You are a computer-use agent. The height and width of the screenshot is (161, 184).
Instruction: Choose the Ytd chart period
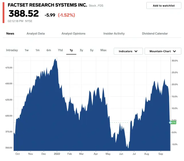[60, 50]
